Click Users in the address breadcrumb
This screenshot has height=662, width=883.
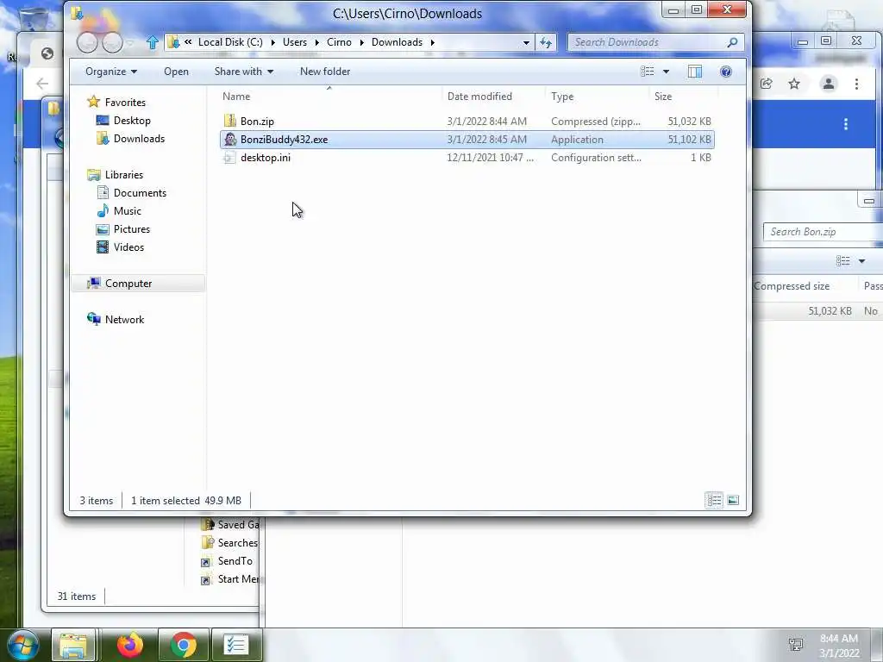295,42
